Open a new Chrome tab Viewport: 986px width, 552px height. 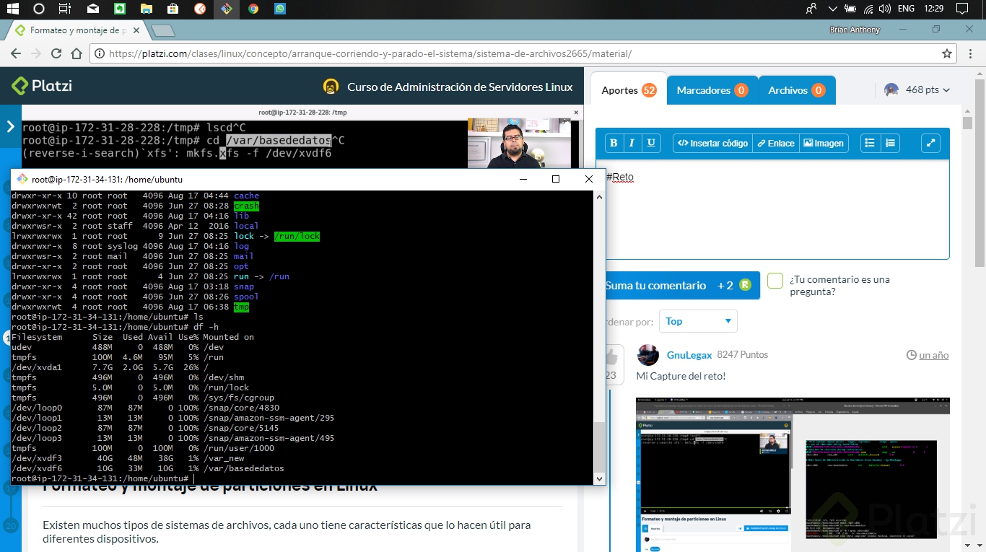coord(163,30)
